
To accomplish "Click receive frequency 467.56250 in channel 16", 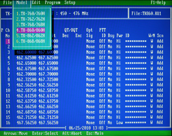I will tap(26, 123).
